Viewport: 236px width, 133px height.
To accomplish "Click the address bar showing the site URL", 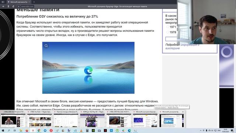I will [27, 7].
